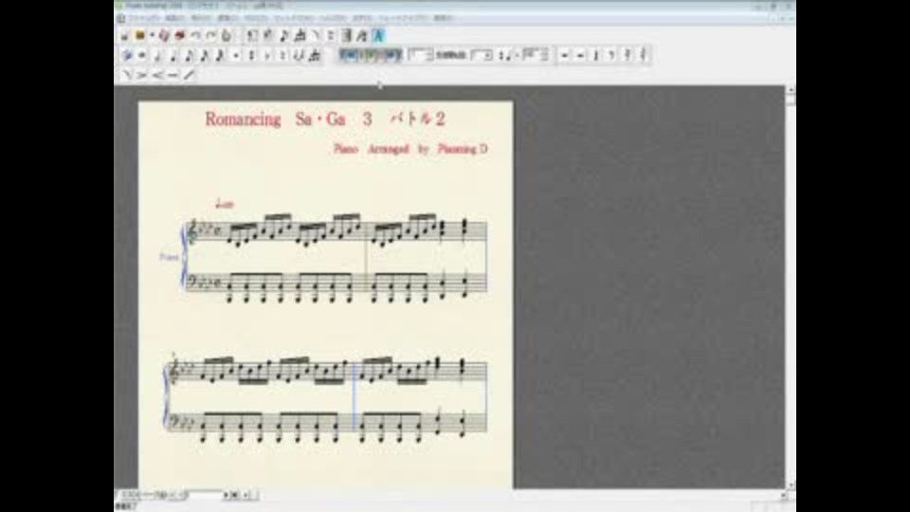The image size is (910, 512).
Task: Insert a half rest from the rest palette
Action: tap(580, 55)
